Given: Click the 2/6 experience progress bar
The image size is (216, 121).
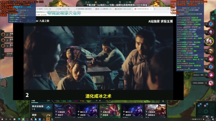Looking at the screenshot, I should click(x=42, y=102).
